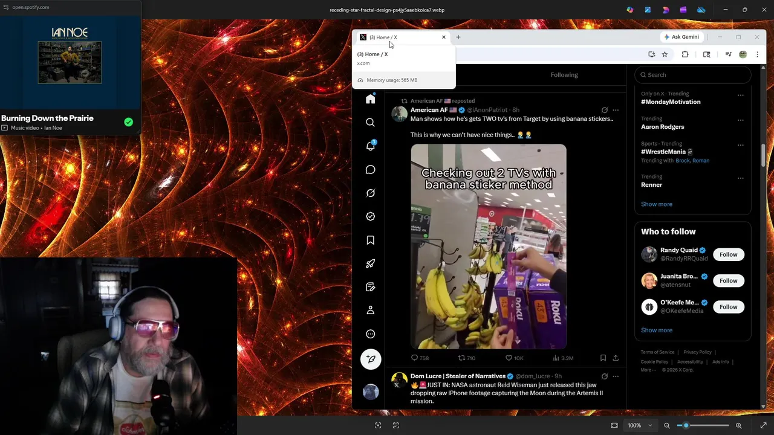The width and height of the screenshot is (774, 435).
Task: Open more options on Dom Lucre post
Action: pos(616,376)
